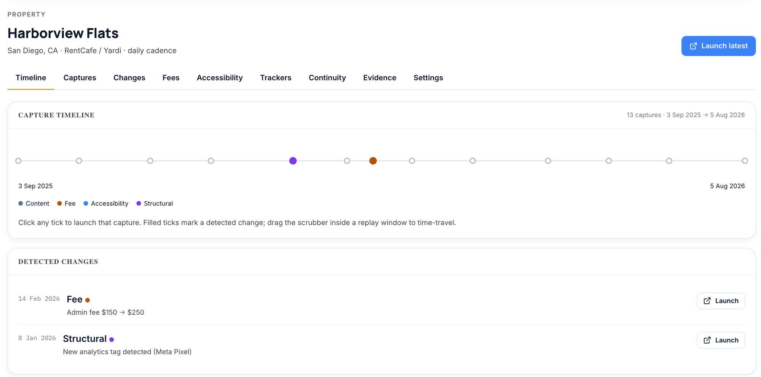This screenshot has width=761, height=377.
Task: Launch the 8 Jan 2026 Structural change
Action: pos(721,340)
